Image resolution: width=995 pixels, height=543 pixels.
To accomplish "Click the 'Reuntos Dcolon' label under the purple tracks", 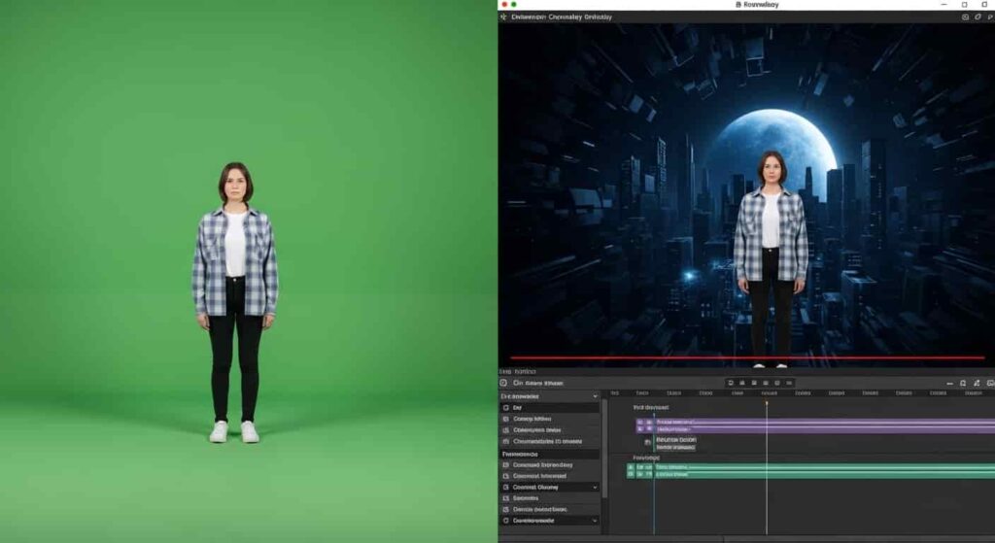I will [676, 440].
